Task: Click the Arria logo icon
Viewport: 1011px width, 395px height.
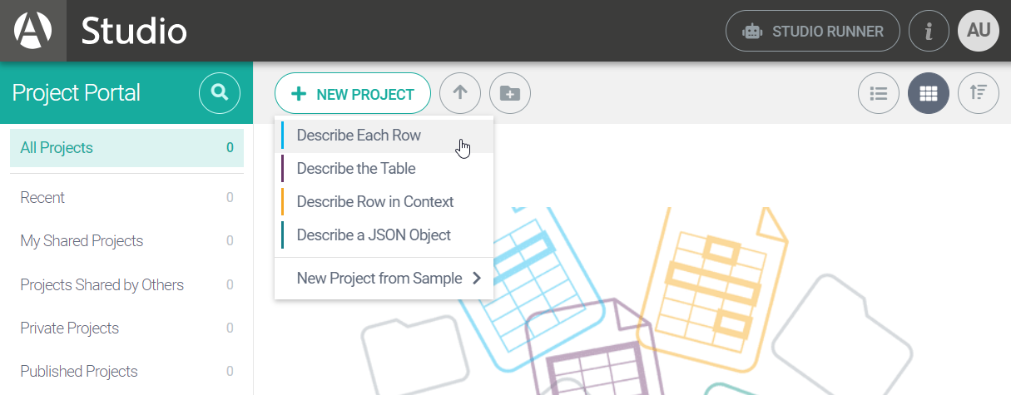Action: [x=32, y=31]
